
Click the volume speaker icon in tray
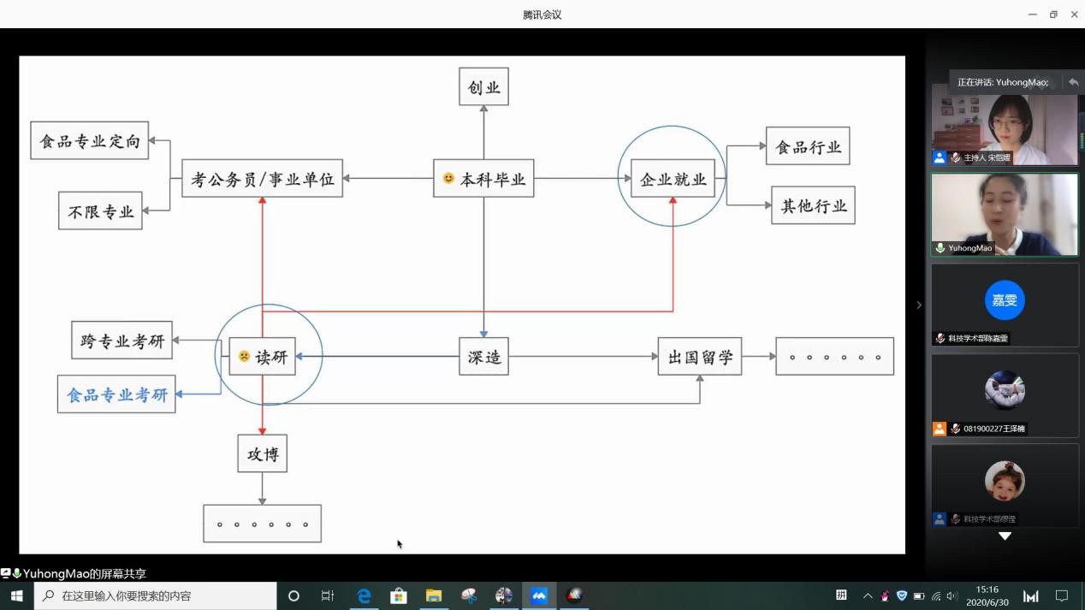(x=952, y=595)
